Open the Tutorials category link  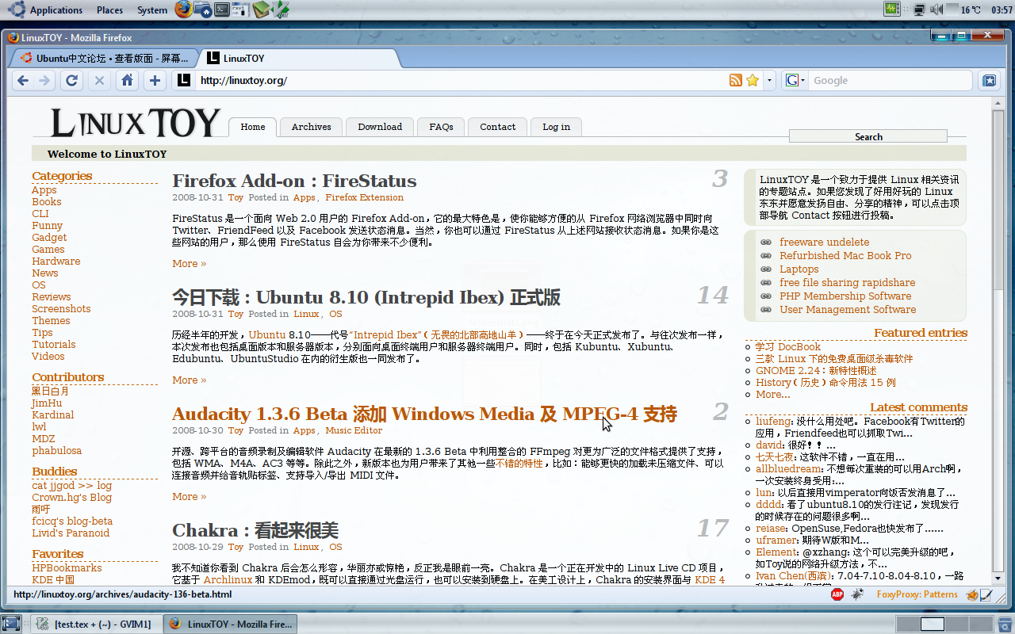pos(54,344)
